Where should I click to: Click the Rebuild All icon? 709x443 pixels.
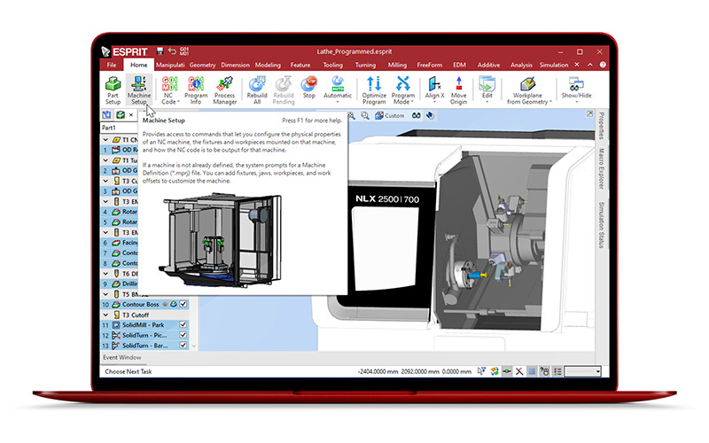click(257, 89)
